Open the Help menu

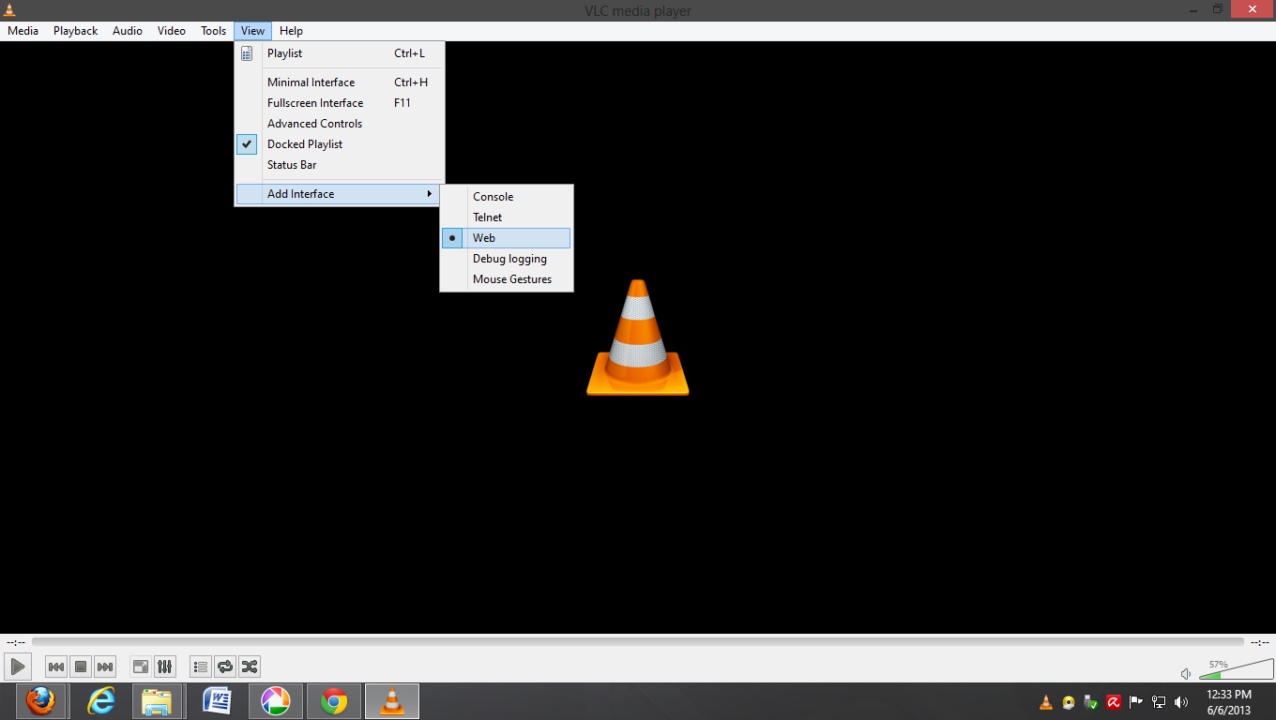tap(291, 31)
